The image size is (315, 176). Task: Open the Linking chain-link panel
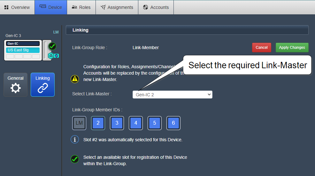click(x=42, y=84)
